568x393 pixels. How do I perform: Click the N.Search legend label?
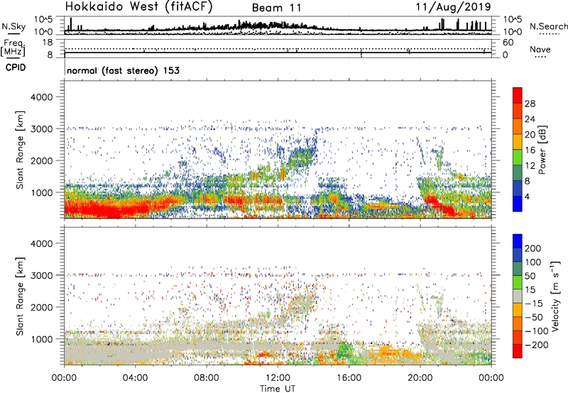(x=548, y=26)
